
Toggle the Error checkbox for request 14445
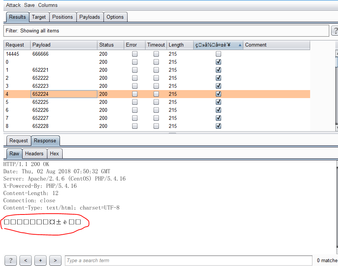134,54
